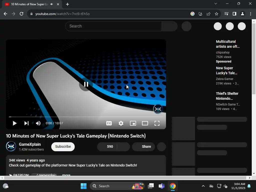Share this page from address bar
The height and width of the screenshot is (192, 256).
click(208, 14)
